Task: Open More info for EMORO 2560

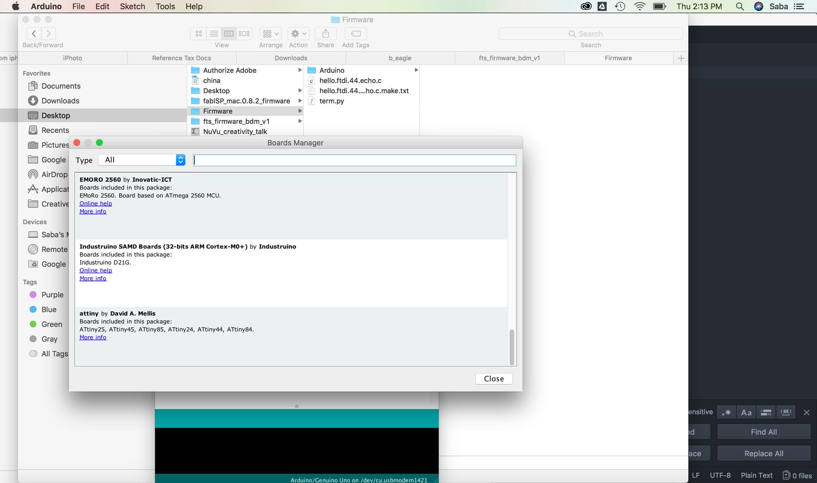Action: tap(93, 211)
